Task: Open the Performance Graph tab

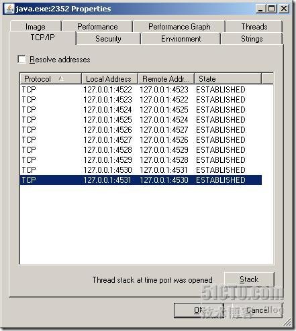Action: (x=179, y=27)
